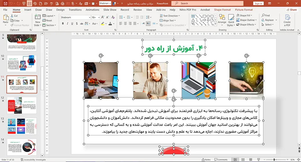The image size is (301, 162).
Task: Click the New Slide icon
Action: (x=38, y=17)
